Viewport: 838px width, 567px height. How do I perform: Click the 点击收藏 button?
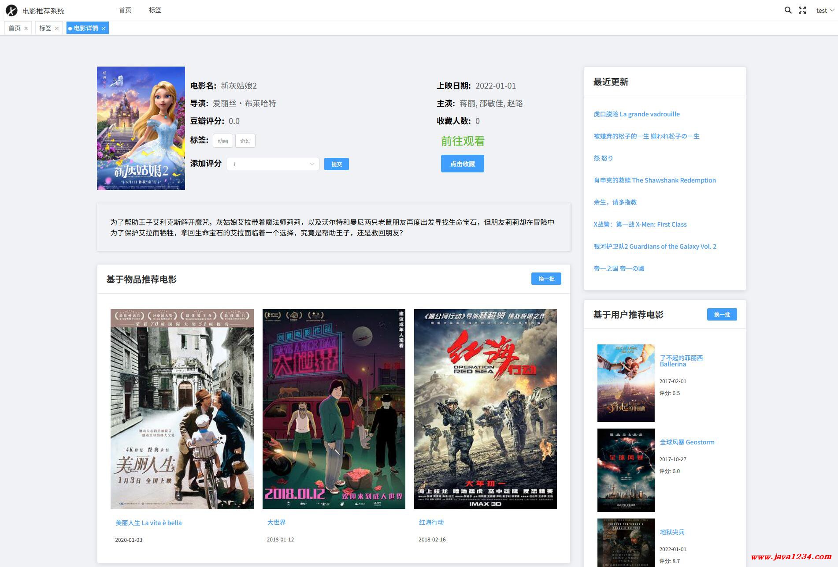coord(462,164)
